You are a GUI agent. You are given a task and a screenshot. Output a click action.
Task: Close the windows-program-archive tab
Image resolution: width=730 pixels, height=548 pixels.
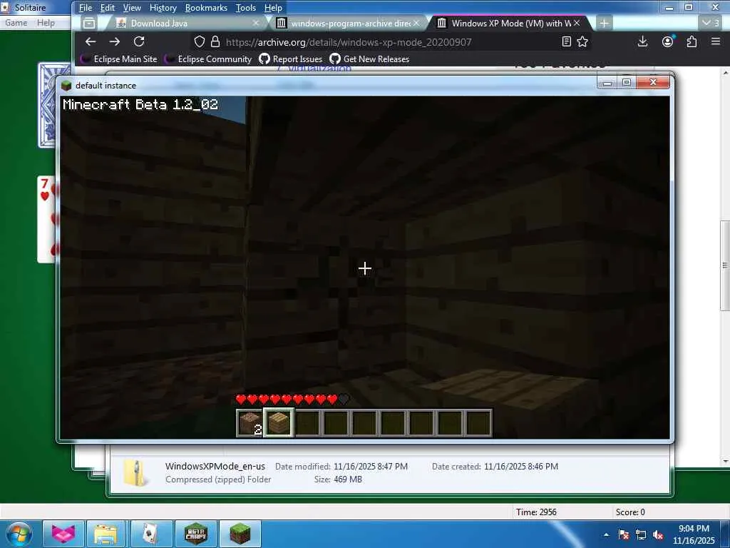pyautogui.click(x=416, y=23)
